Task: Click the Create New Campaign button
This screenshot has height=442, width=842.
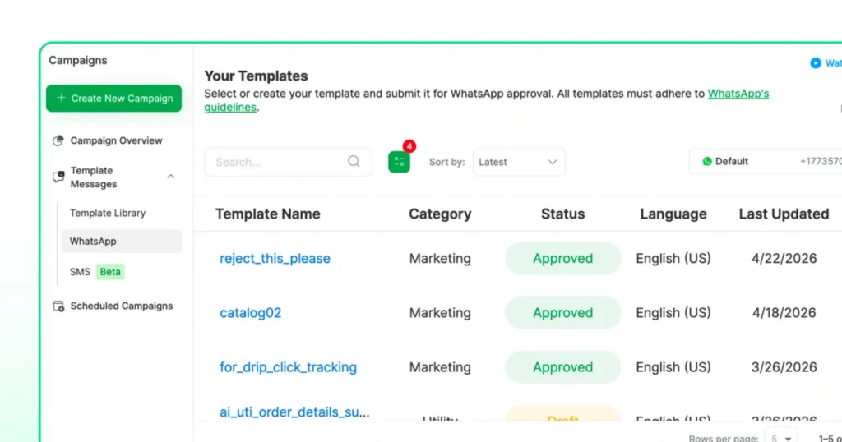Action: tap(113, 98)
